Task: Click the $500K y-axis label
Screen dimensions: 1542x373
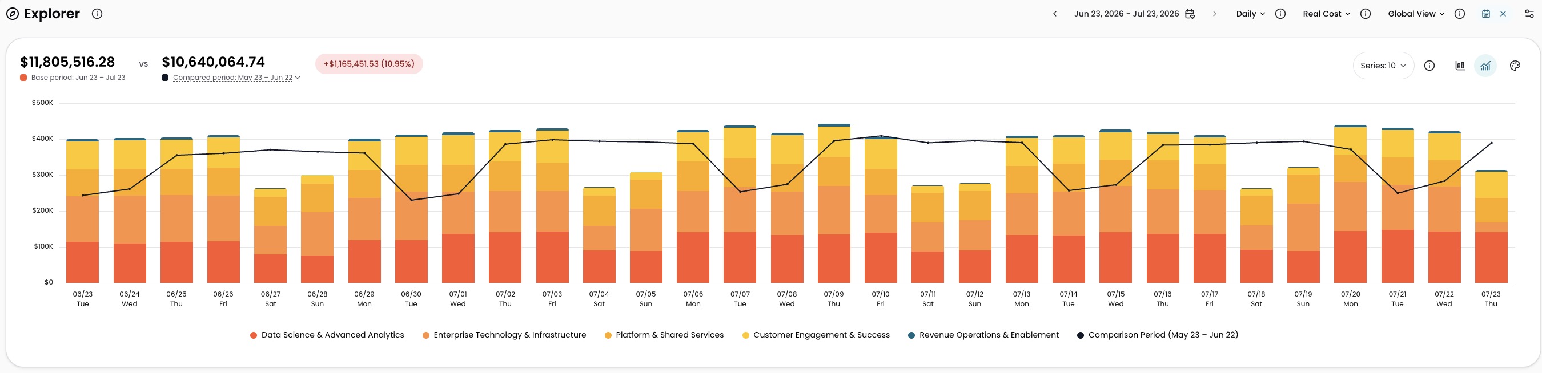Action: click(42, 103)
